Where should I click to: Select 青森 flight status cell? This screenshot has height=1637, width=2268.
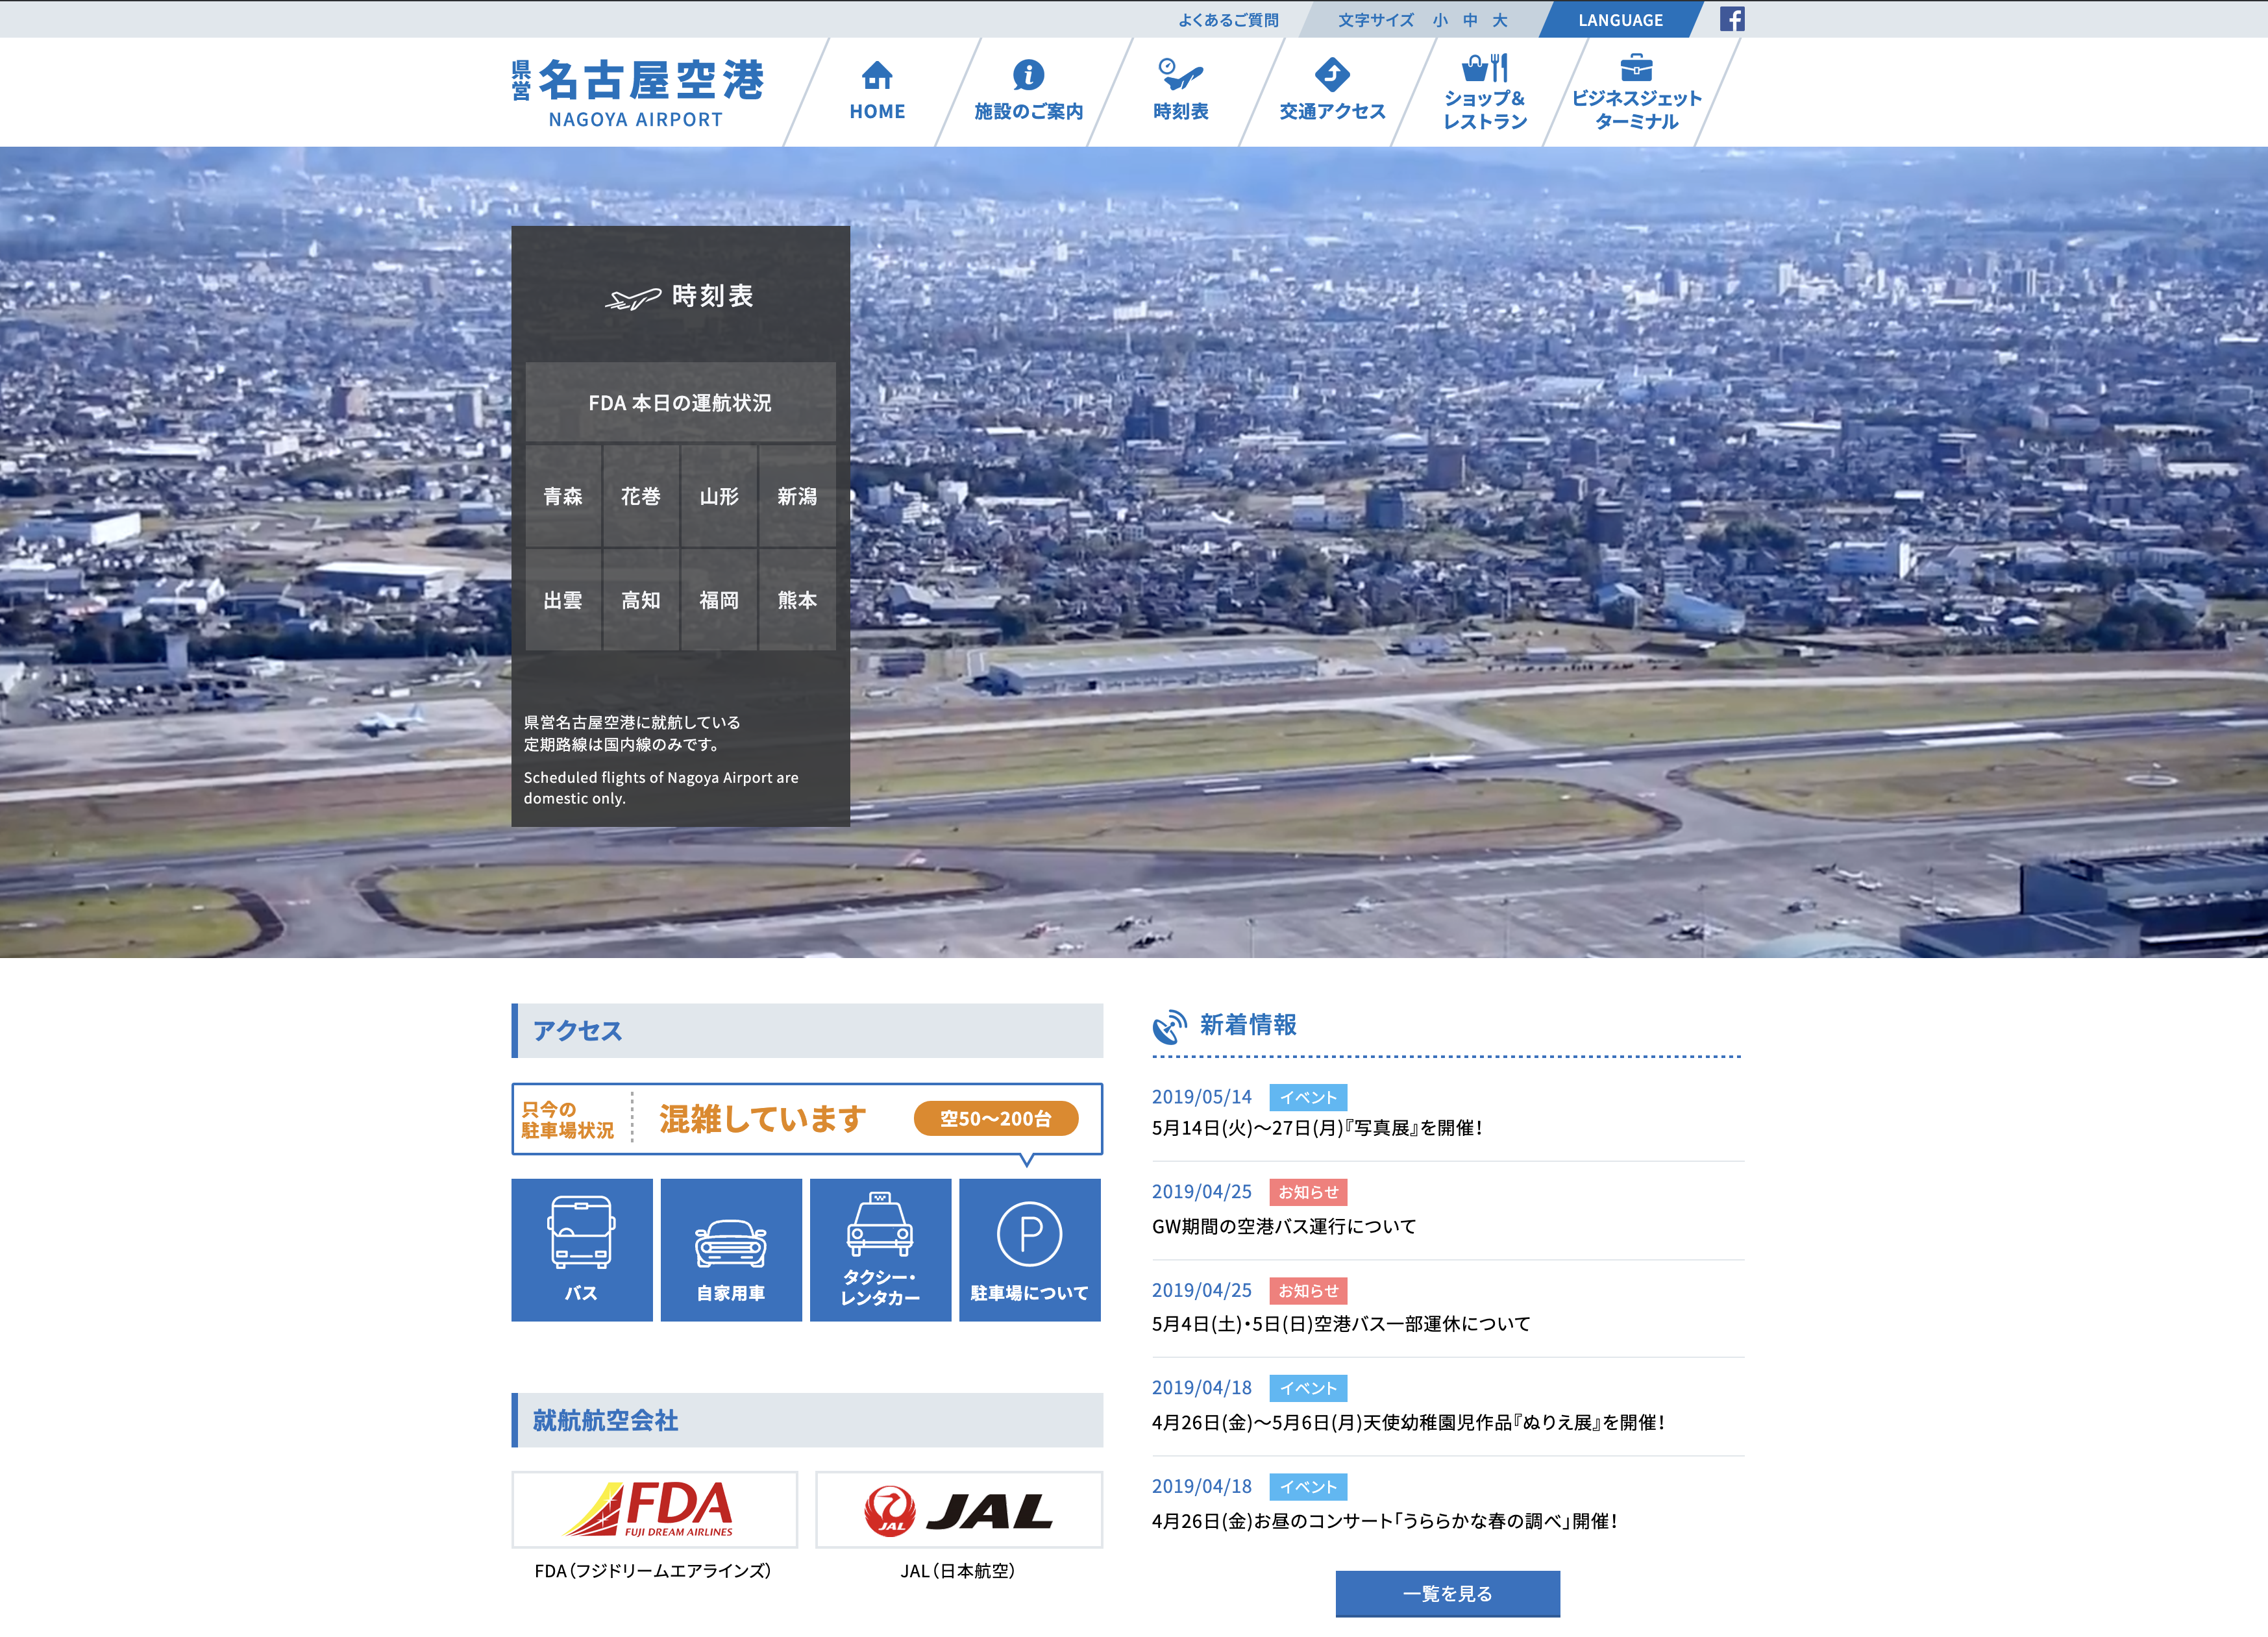563,496
